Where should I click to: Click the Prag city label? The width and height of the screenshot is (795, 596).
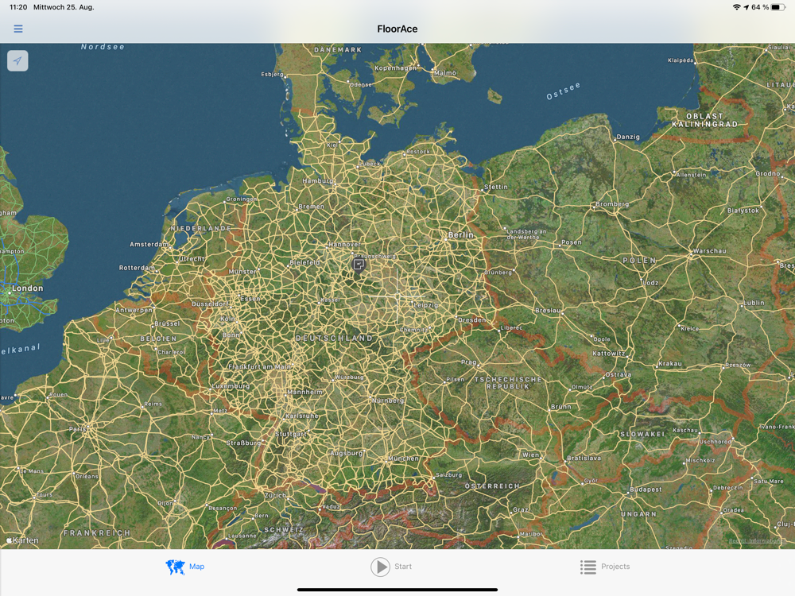pos(468,362)
